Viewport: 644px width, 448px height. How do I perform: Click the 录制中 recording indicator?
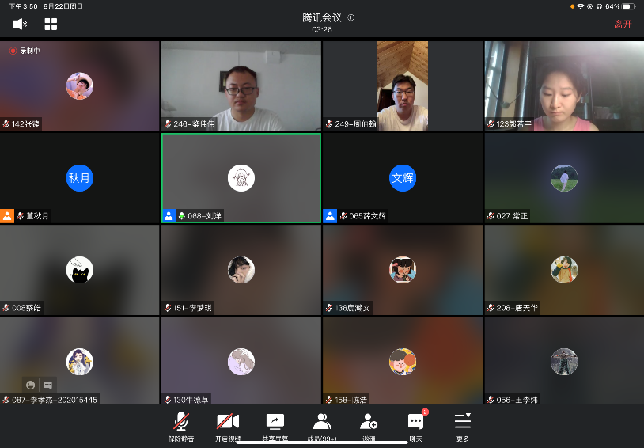25,51
